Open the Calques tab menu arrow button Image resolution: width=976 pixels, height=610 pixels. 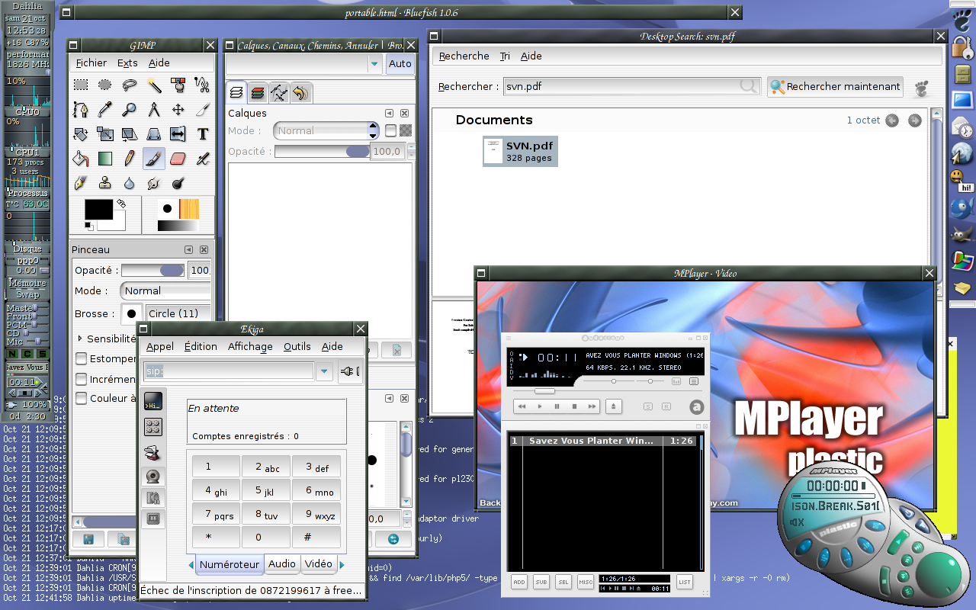pos(389,113)
